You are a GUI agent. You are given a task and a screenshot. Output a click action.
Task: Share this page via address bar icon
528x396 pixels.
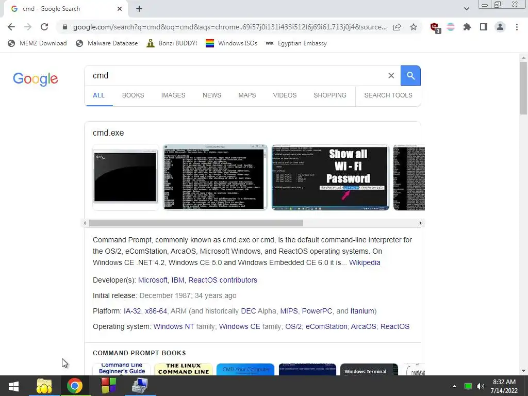pos(397,27)
